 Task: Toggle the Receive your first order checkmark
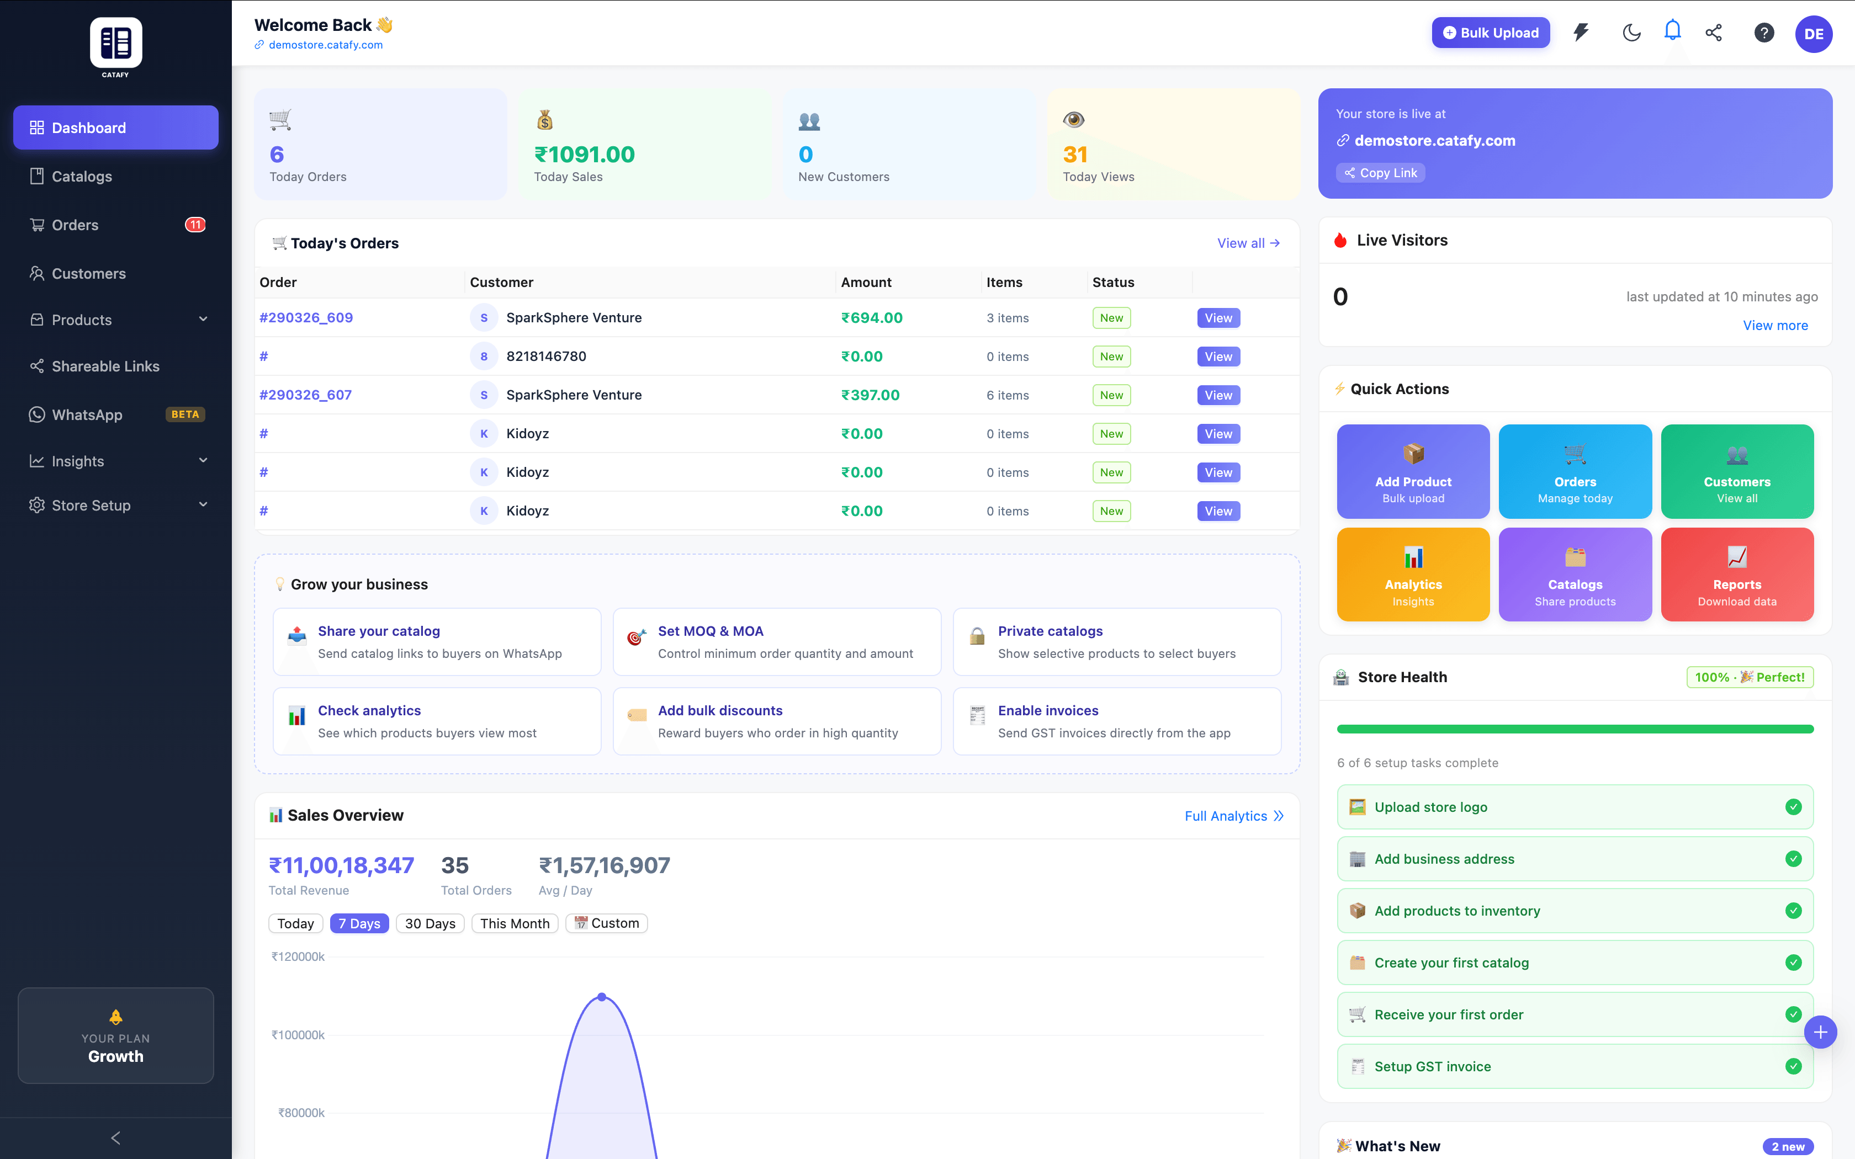[1794, 1013]
